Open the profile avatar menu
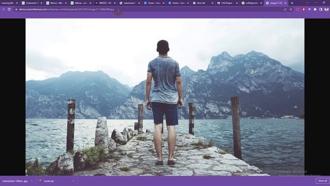This screenshot has height=186, width=330. pos(326,9)
